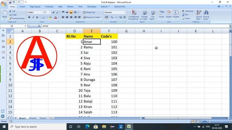The height and width of the screenshot is (130, 232).
Task: Decrease font size with Shrink Font icon
Action: tap(57, 12)
